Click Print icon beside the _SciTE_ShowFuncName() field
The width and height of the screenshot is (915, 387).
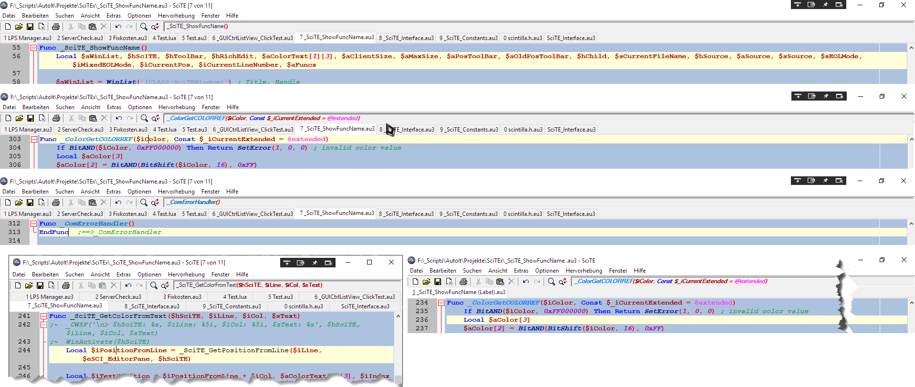click(56, 27)
